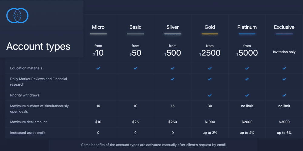This screenshot has height=151, width=303.
Task: Click the up to 6% profit value
Action: 284,133
